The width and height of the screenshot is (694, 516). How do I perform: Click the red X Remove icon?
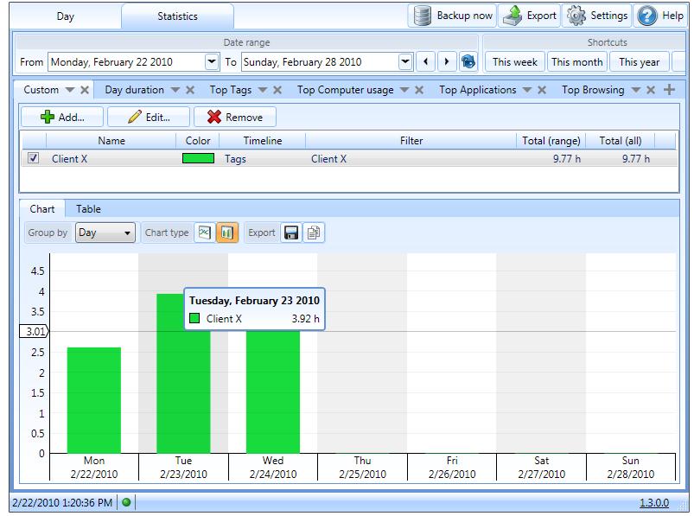pos(214,117)
